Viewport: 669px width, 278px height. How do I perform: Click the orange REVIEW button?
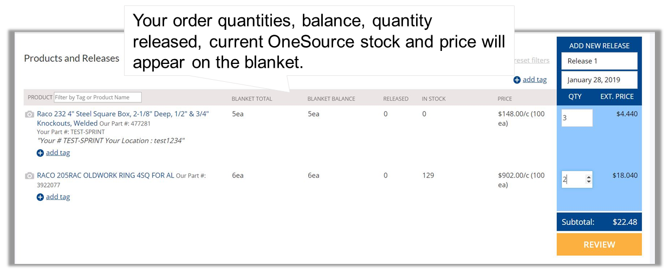click(599, 244)
